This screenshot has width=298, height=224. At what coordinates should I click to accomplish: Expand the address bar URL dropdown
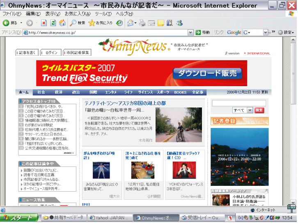190,32
